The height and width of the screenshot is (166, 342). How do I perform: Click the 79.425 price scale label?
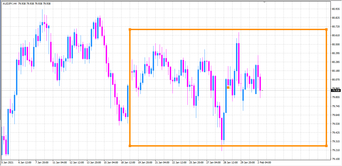336,133
